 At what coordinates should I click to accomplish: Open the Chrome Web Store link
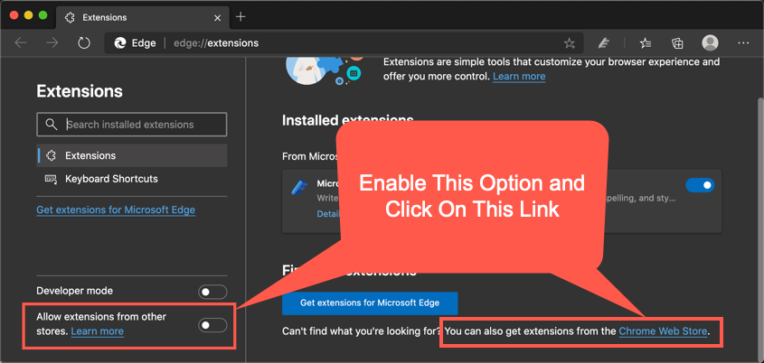663,332
